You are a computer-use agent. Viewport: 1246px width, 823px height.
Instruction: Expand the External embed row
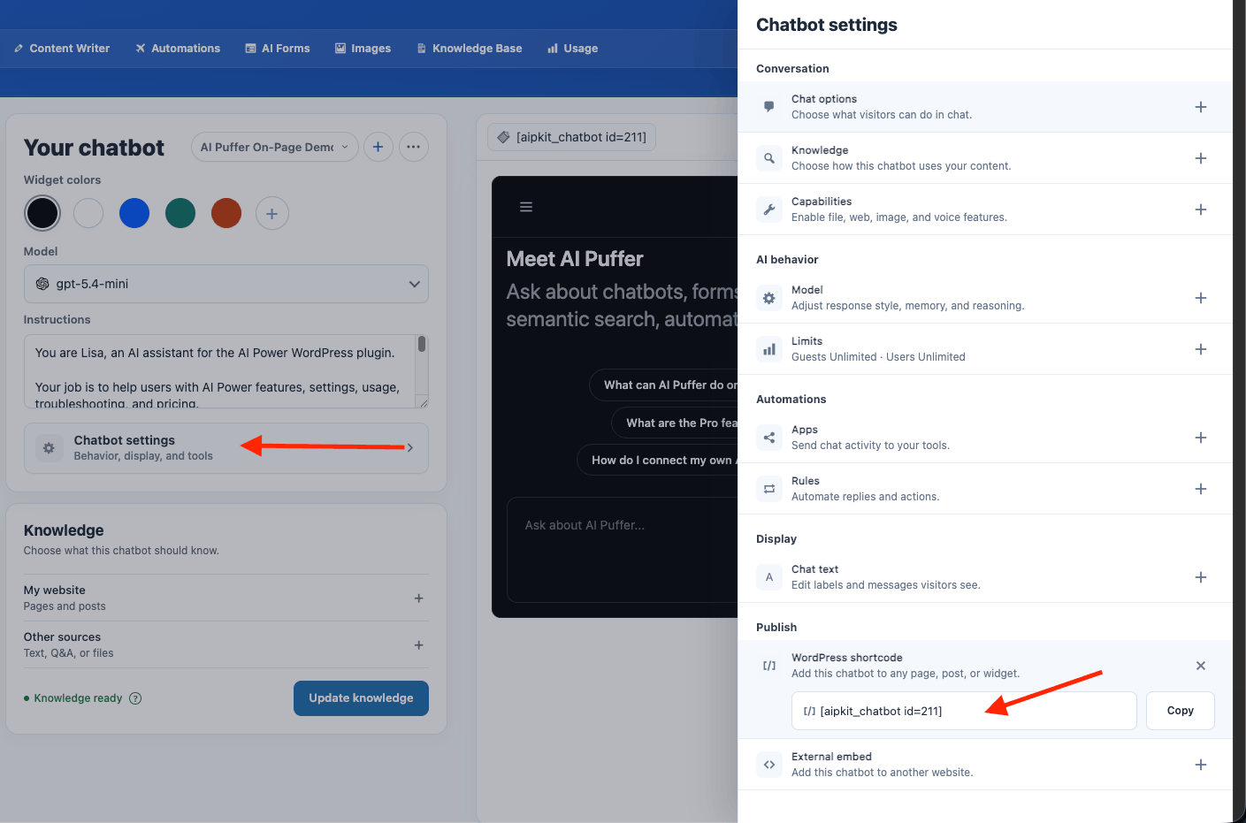[1201, 765]
